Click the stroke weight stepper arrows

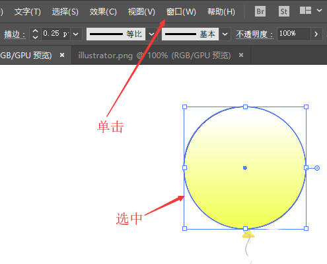pos(35,34)
